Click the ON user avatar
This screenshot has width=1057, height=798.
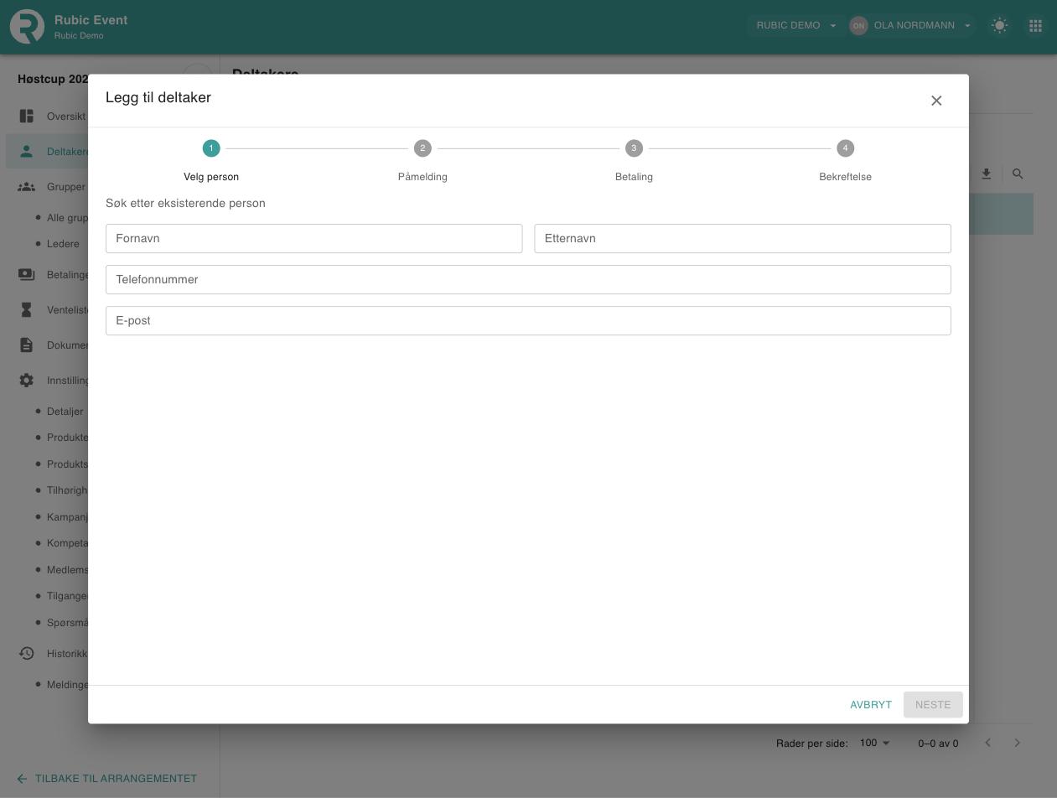click(858, 25)
